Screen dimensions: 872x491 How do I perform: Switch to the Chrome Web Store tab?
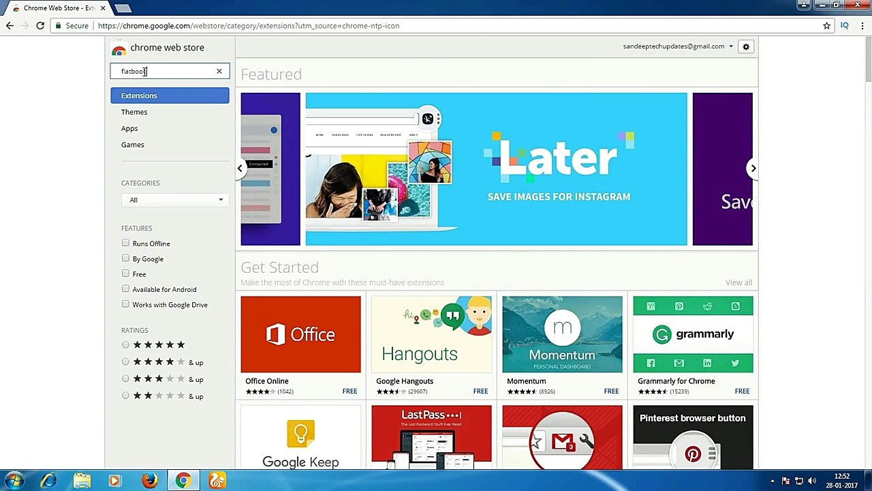[59, 8]
